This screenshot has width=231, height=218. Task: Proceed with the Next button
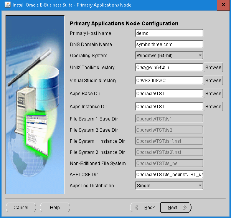pos(175,208)
